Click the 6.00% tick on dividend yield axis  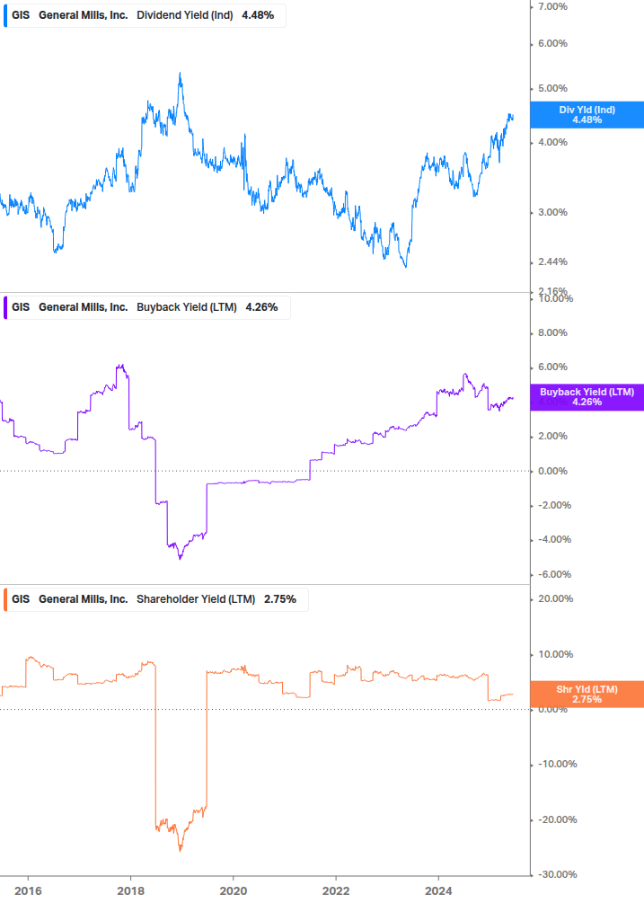click(x=552, y=43)
